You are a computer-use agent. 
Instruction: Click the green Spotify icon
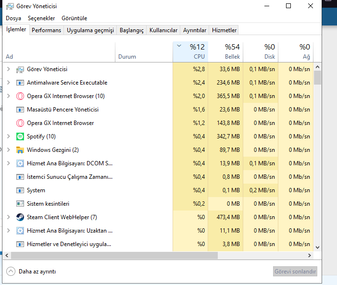click(x=20, y=136)
